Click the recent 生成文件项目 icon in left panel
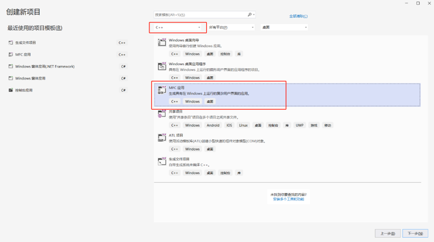Image resolution: width=434 pixels, height=242 pixels. pyautogui.click(x=10, y=43)
